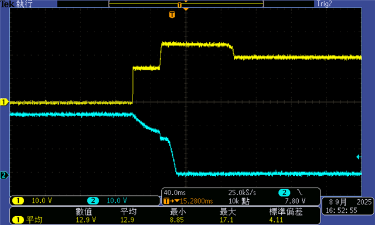
Task: Click the 15.2800ms trigger delay value
Action: pyautogui.click(x=196, y=201)
